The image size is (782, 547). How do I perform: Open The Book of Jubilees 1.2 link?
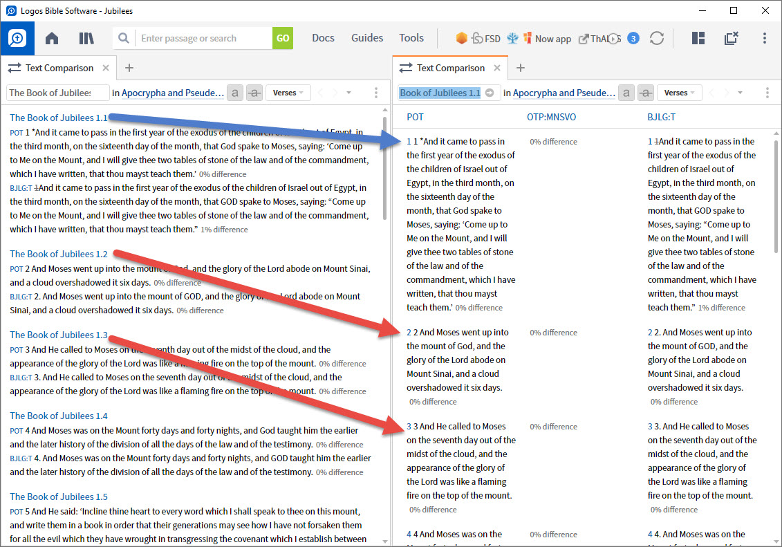pos(58,254)
